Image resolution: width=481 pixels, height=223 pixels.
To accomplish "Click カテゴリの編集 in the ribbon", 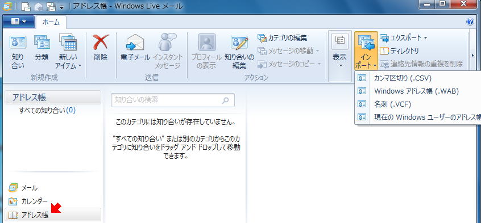I will [x=282, y=37].
